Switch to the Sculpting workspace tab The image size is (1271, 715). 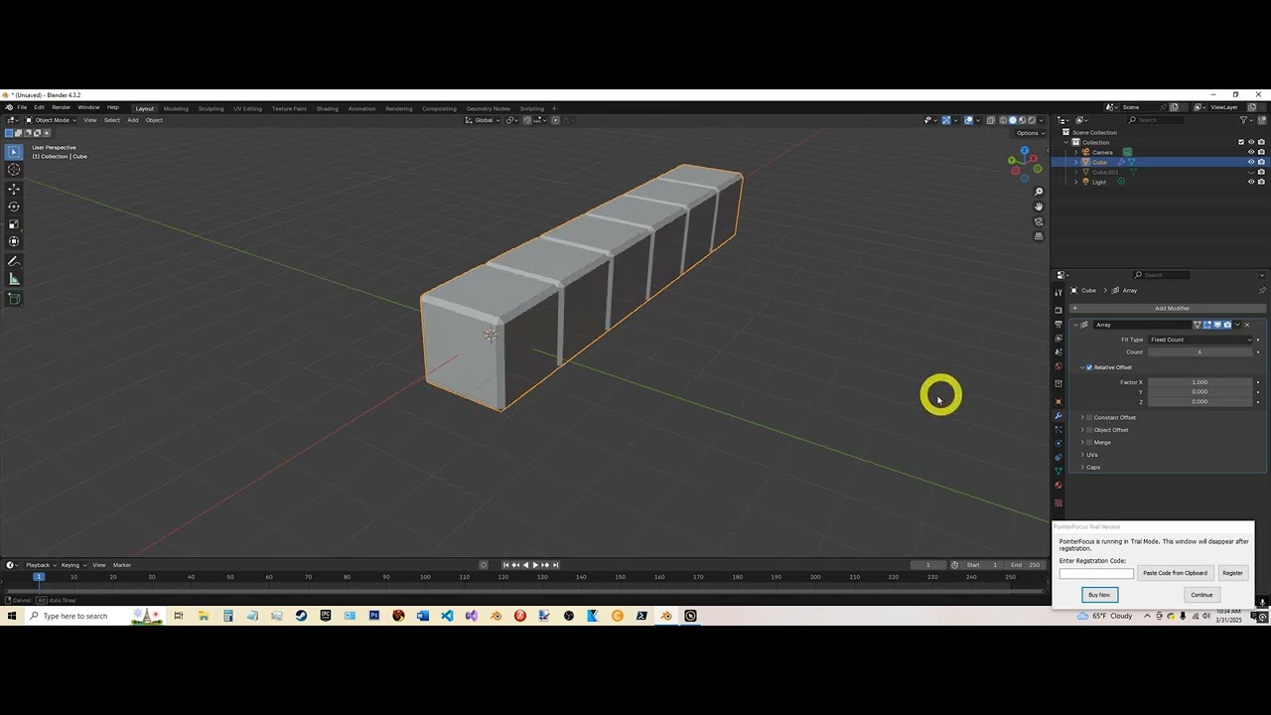[211, 108]
